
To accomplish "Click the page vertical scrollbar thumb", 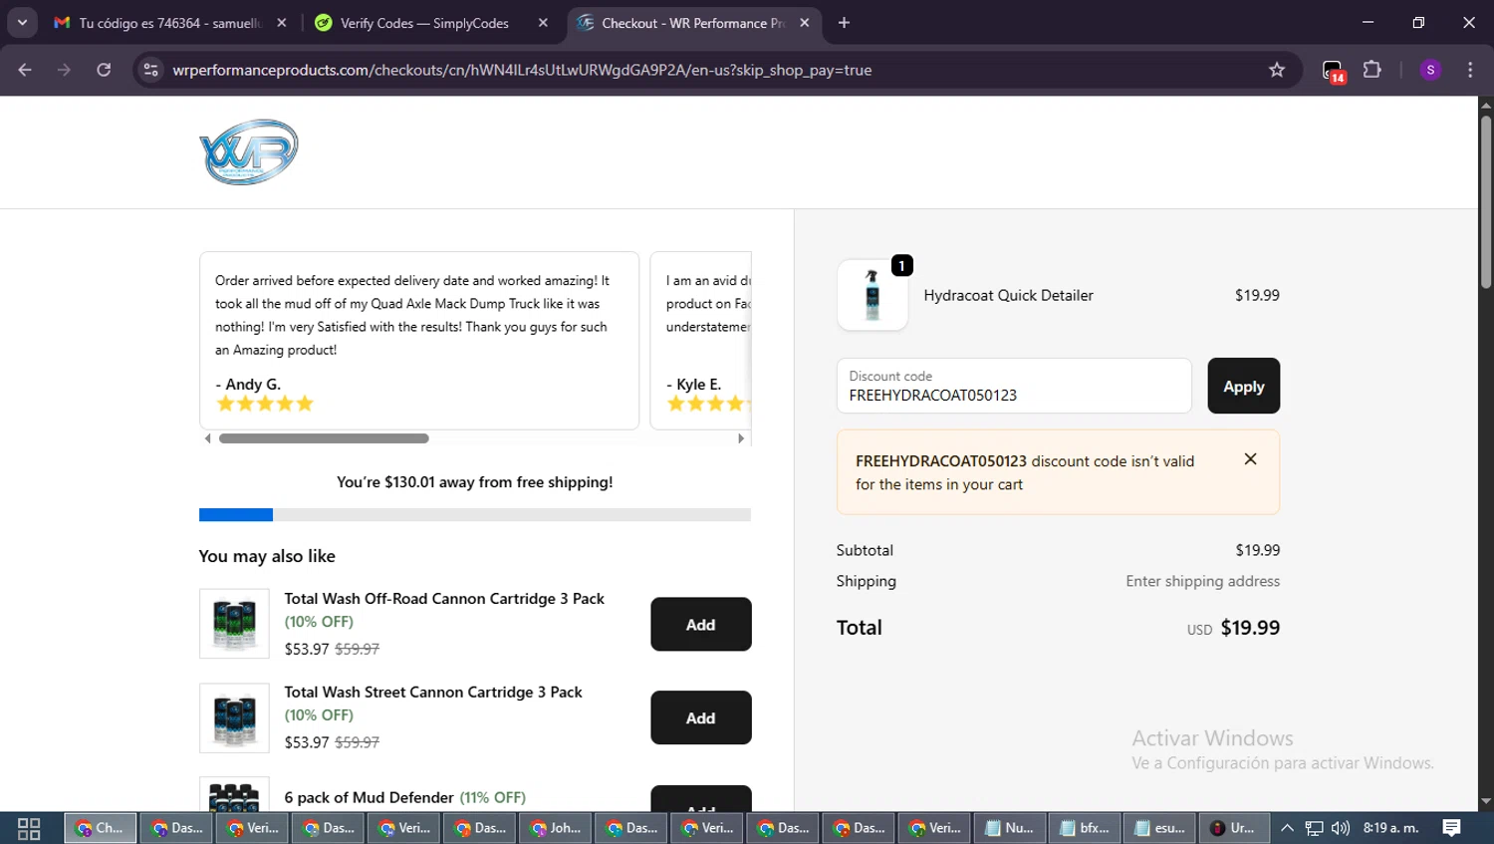I will [x=1486, y=202].
